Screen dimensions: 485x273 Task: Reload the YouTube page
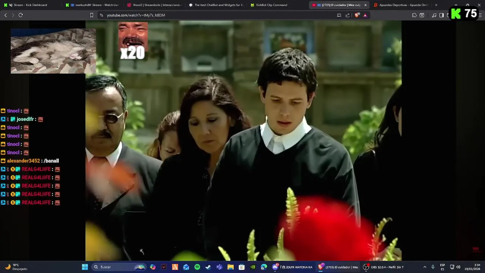point(20,15)
